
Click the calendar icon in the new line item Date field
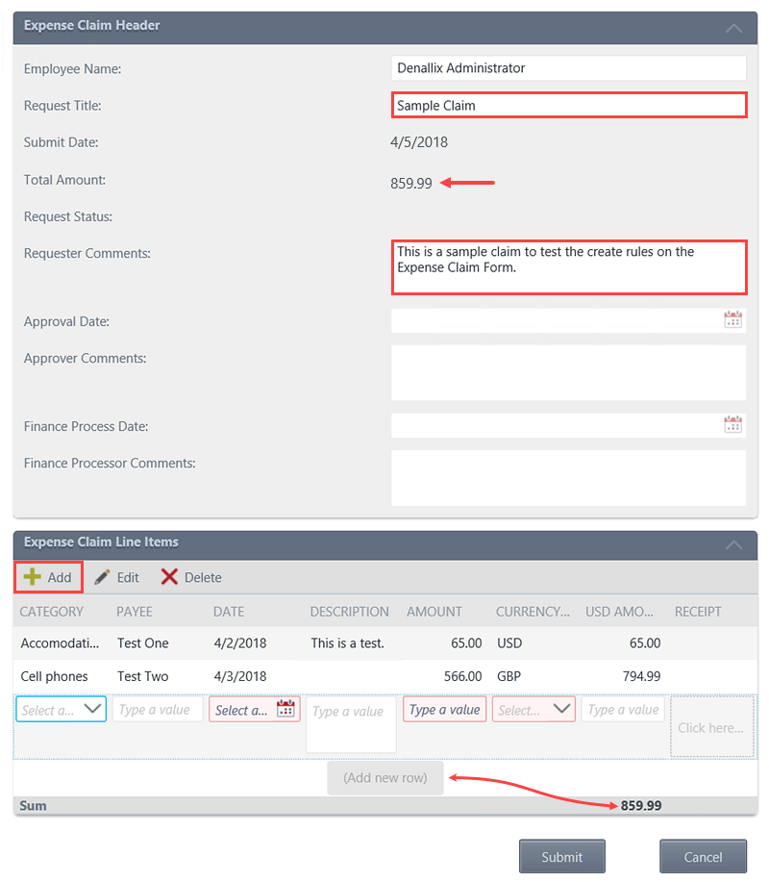[285, 707]
